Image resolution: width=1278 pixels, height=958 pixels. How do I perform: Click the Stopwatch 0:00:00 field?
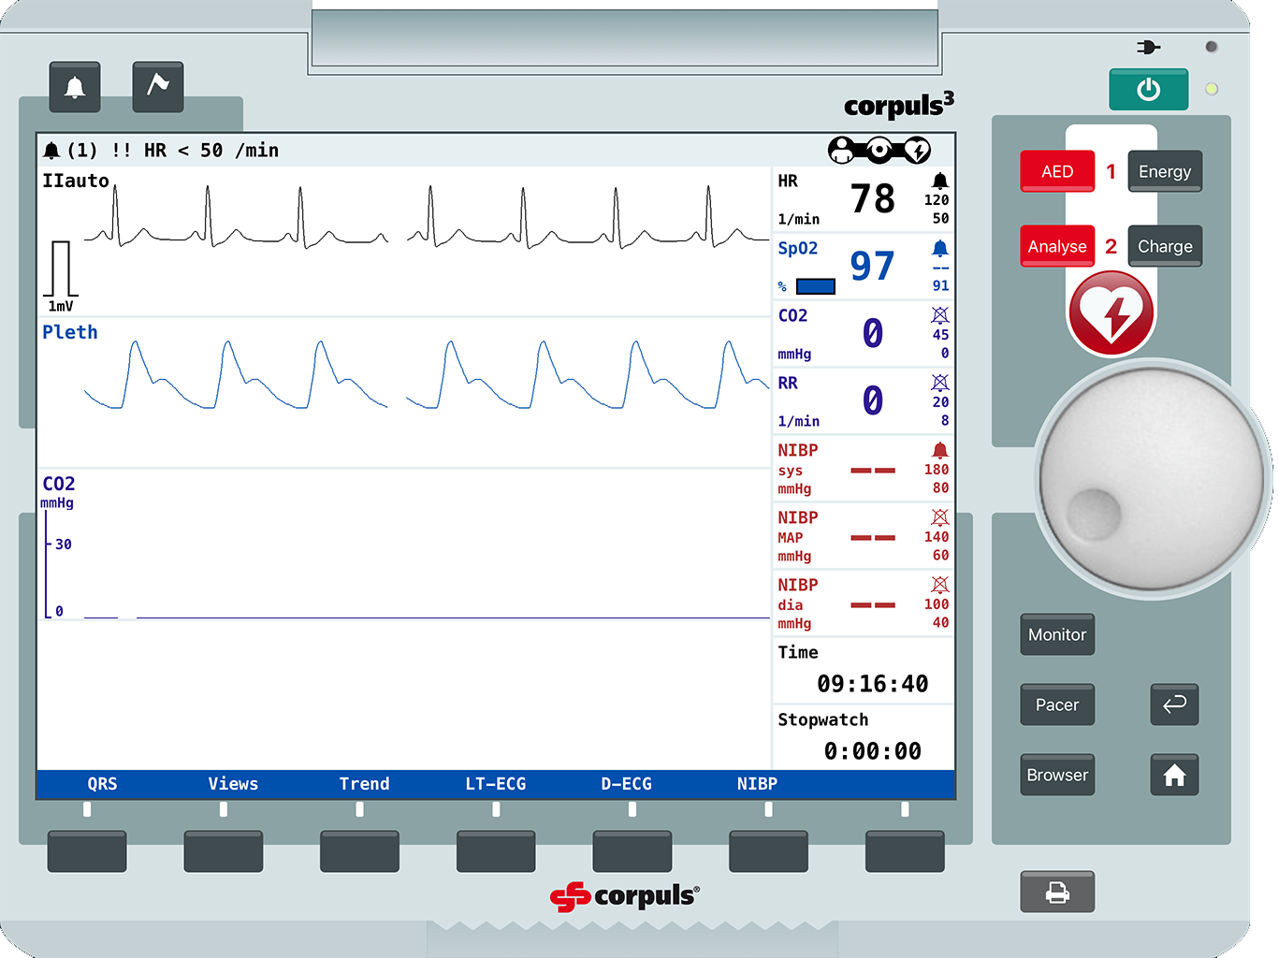pos(863,737)
